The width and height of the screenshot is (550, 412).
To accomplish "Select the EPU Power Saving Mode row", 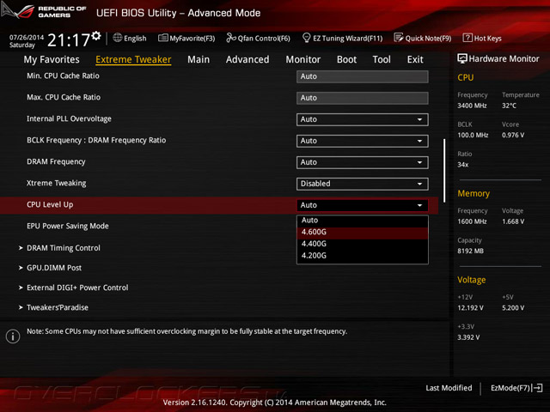I will click(x=68, y=227).
